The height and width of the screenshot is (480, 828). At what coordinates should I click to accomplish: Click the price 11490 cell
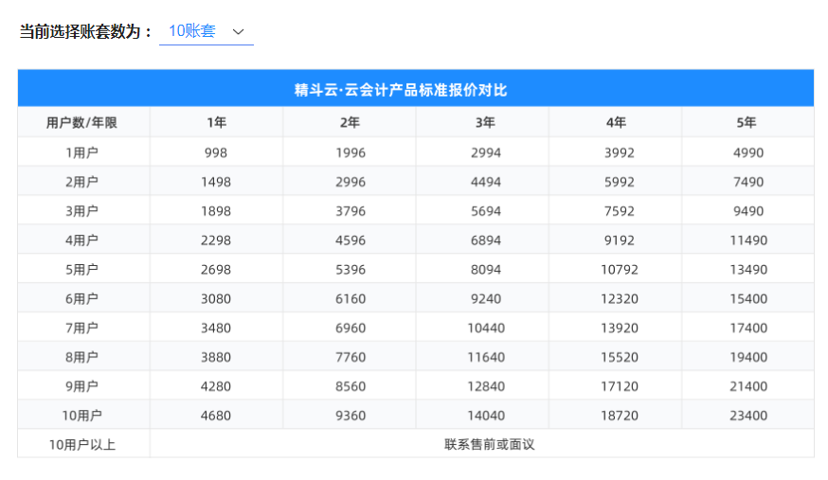click(x=748, y=240)
